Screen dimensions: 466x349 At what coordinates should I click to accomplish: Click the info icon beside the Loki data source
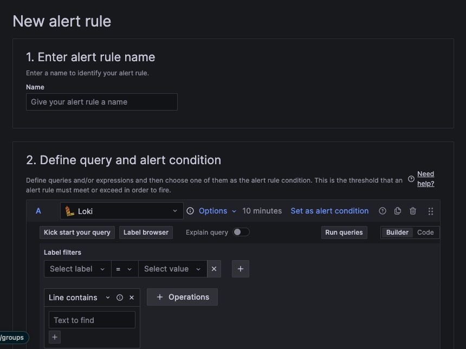tap(190, 211)
